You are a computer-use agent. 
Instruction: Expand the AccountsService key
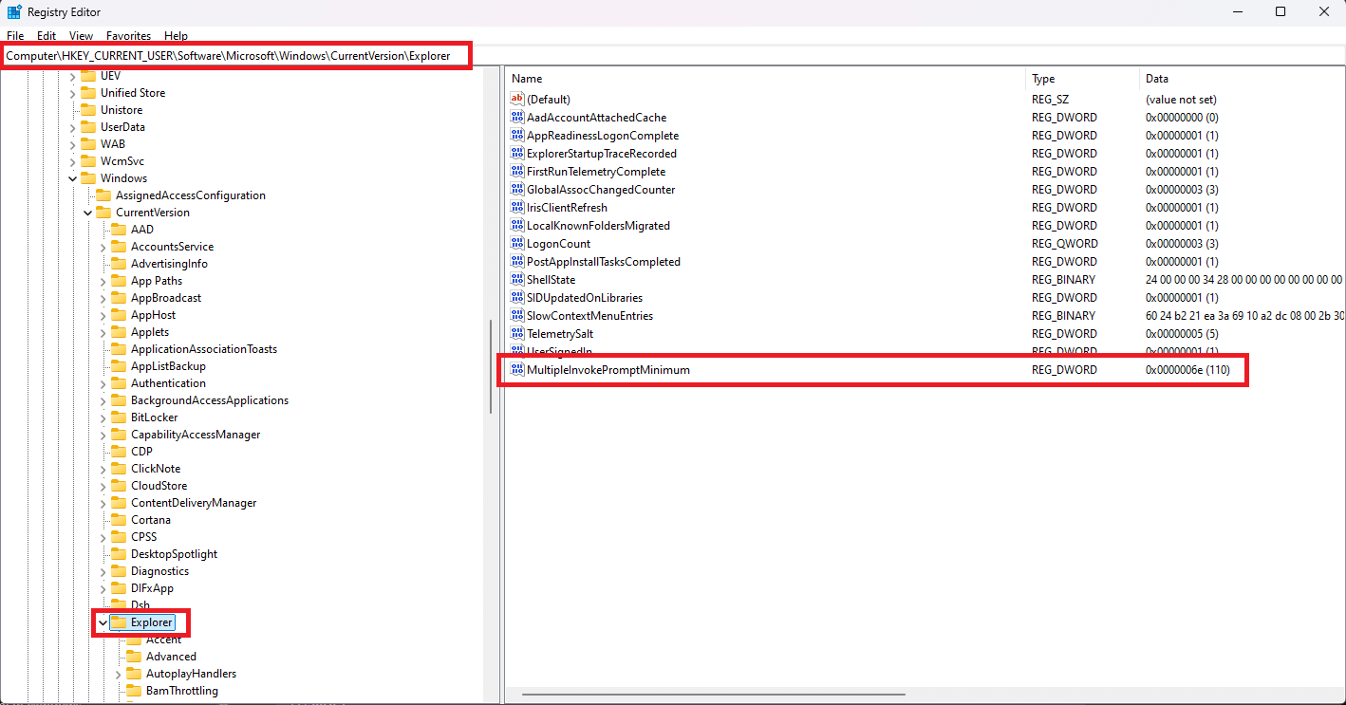pyautogui.click(x=103, y=247)
